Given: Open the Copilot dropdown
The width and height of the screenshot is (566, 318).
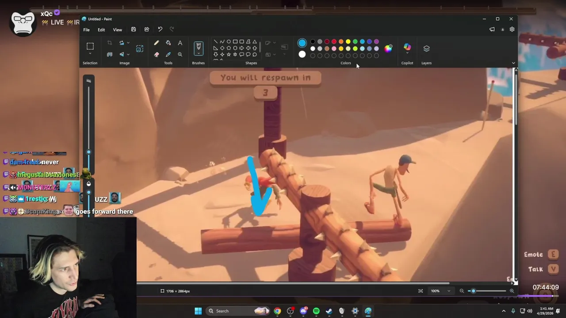Looking at the screenshot, I should tap(407, 54).
